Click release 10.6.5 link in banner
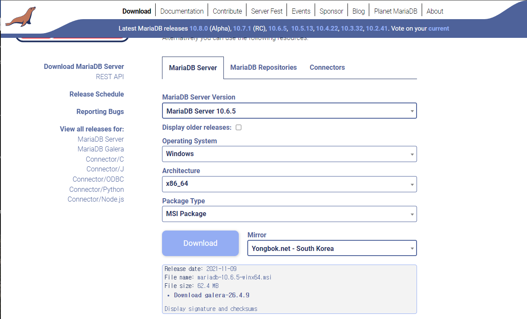 278,28
